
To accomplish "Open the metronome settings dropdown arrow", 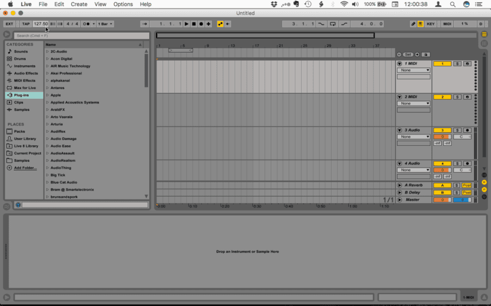I will tap(93, 23).
